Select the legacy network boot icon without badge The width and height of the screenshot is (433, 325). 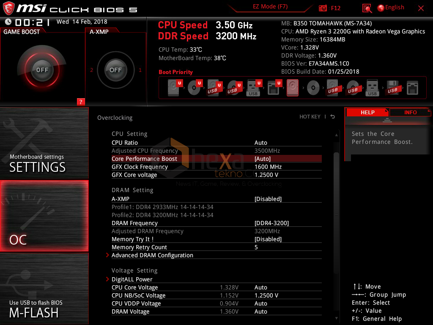coord(412,88)
